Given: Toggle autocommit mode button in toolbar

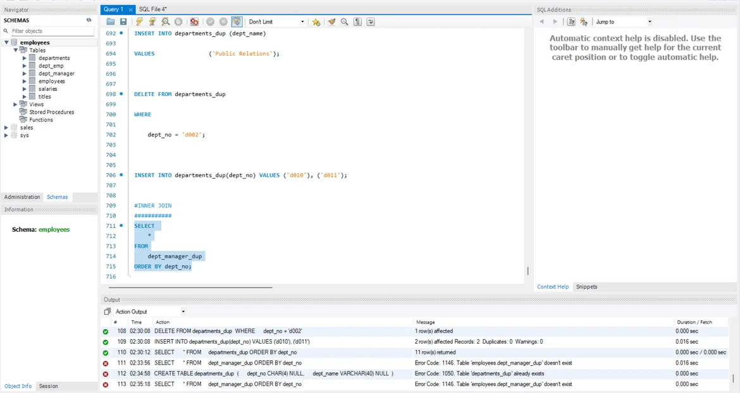Looking at the screenshot, I should 237,21.
